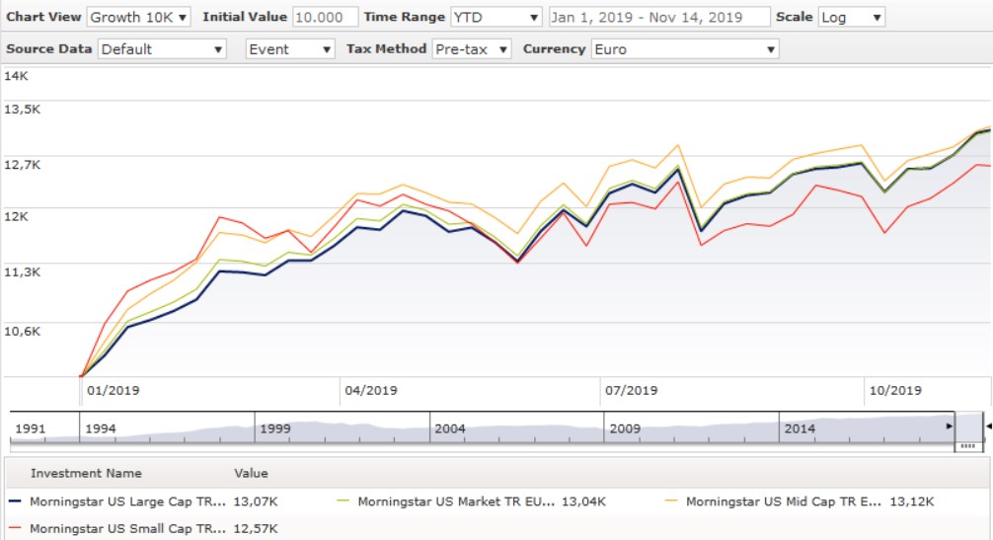Click the Initial Value input field
This screenshot has width=993, height=540.
tap(325, 18)
